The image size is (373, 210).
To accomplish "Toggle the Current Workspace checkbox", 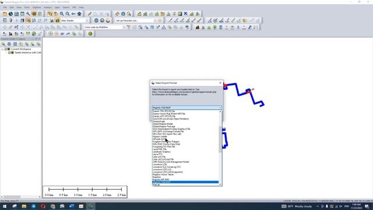I will (6, 49).
